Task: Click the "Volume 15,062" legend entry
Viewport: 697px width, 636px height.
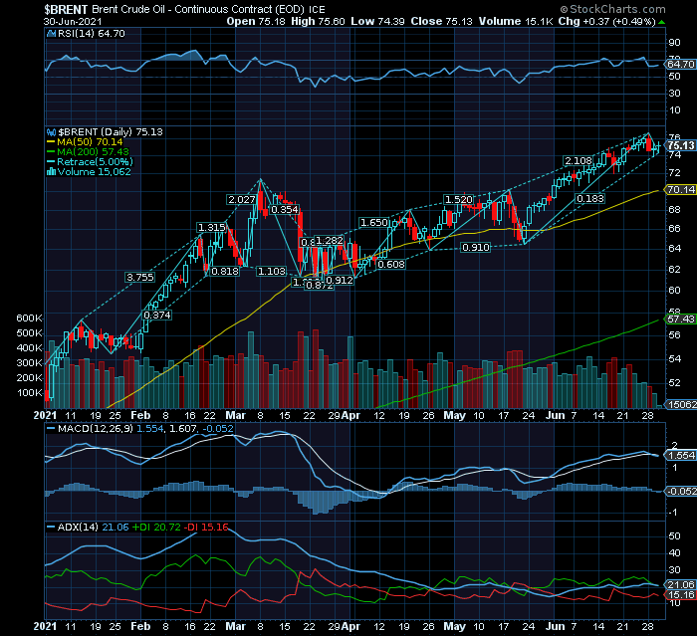Action: tap(94, 172)
